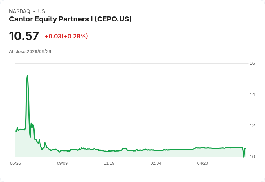Screen dimensions: 265x182
Task: Click the 04/20 x-axis date label
Action: tap(203, 163)
